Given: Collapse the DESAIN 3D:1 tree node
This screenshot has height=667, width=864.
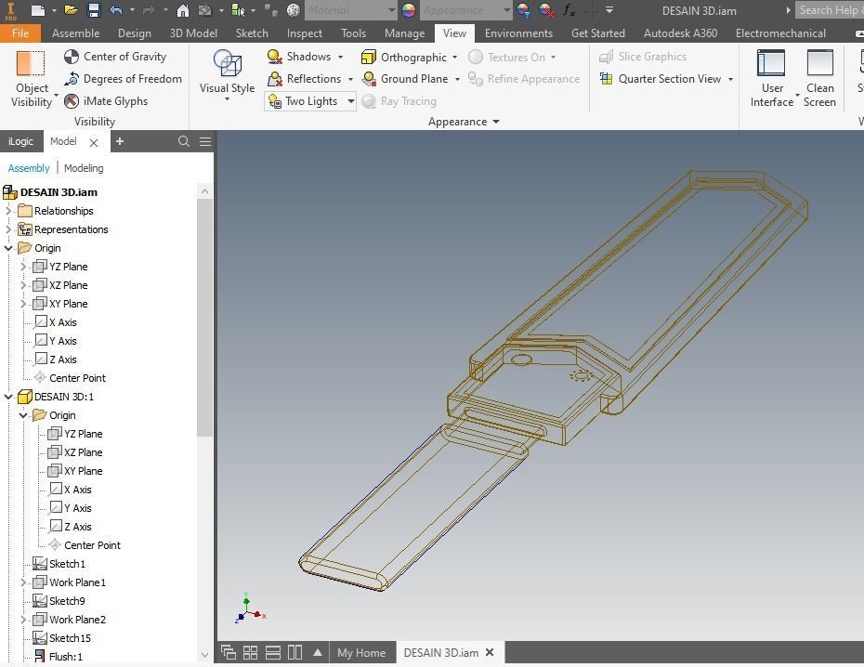Looking at the screenshot, I should pos(8,397).
